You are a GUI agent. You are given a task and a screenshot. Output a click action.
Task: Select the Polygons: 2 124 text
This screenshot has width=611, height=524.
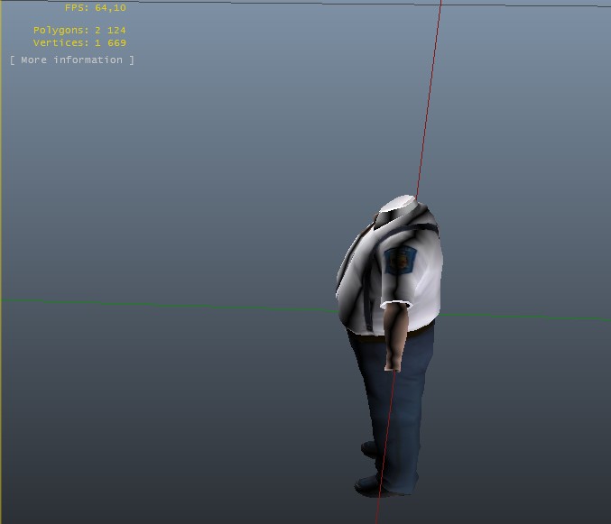[79, 31]
